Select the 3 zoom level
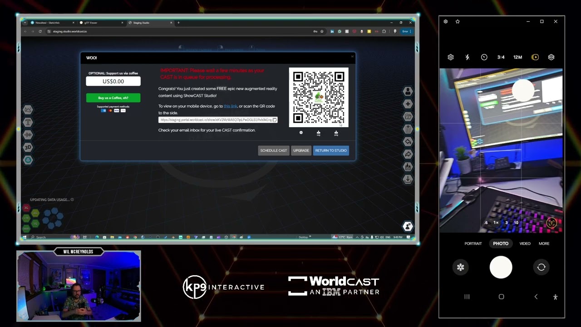The width and height of the screenshot is (581, 327). [506, 223]
